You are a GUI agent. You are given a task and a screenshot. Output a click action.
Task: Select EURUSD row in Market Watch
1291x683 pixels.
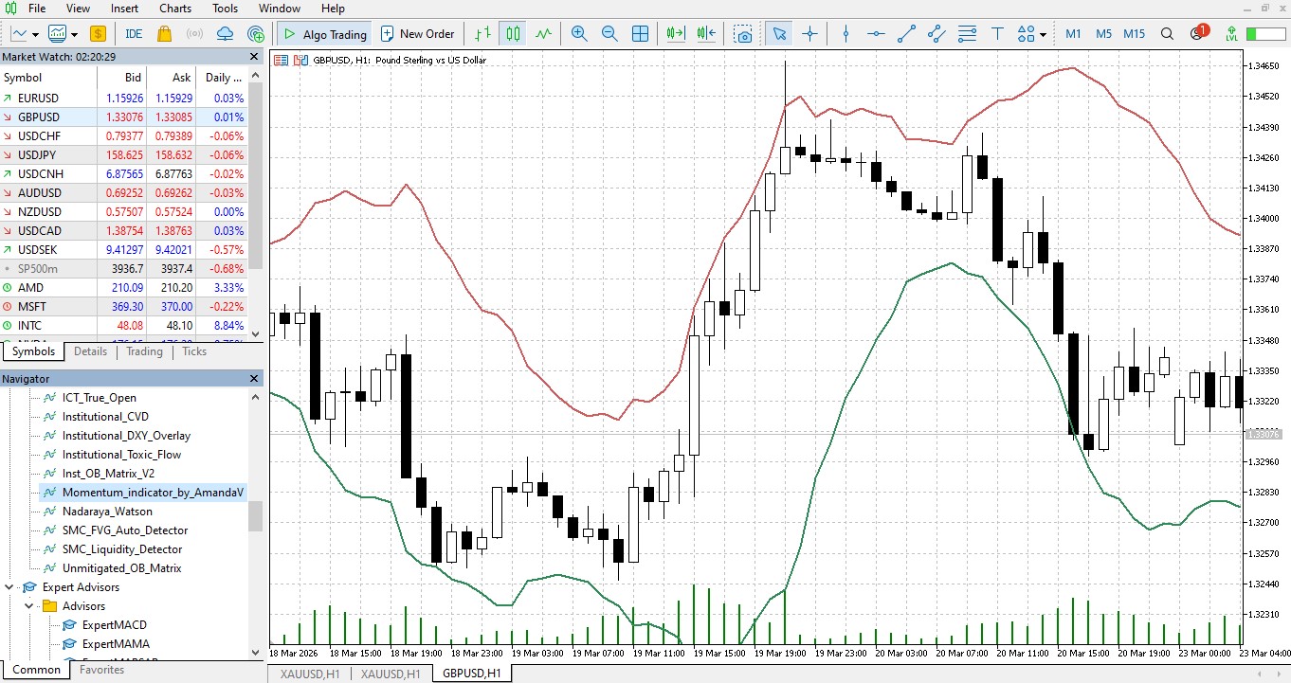123,99
